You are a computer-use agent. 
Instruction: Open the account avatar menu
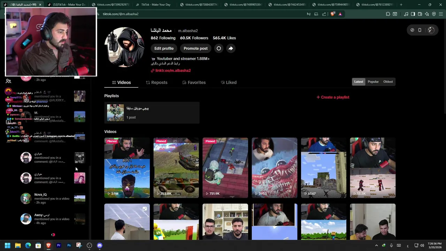point(431,30)
